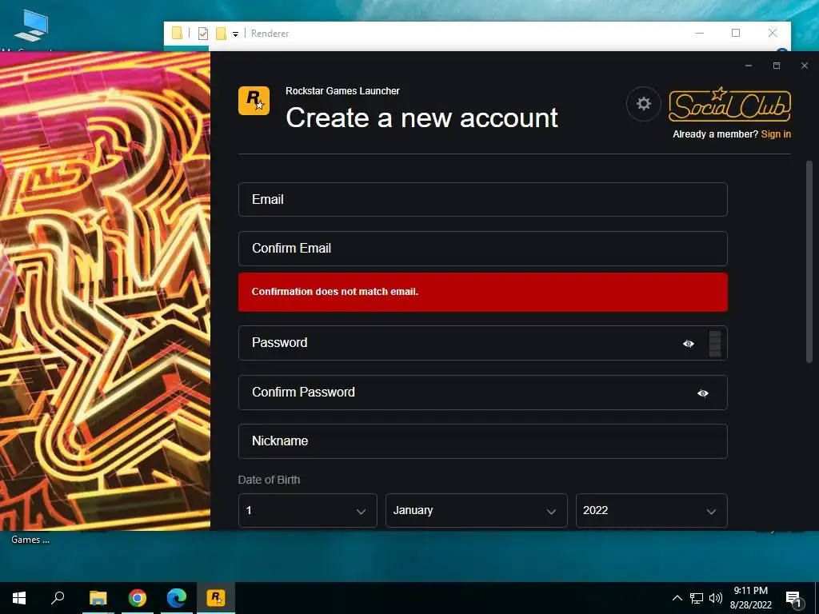819x614 pixels.
Task: Maximize the Renderer explorer window
Action: 736,33
